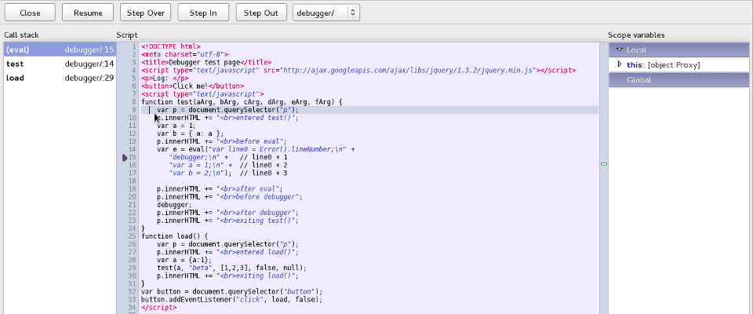Screen dimensions: 753x314
Task: Collapse the Local scope section
Action: (x=620, y=49)
